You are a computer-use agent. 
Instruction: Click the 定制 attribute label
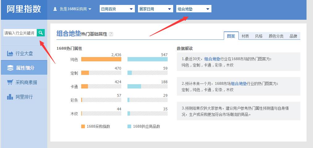(x=74, y=73)
